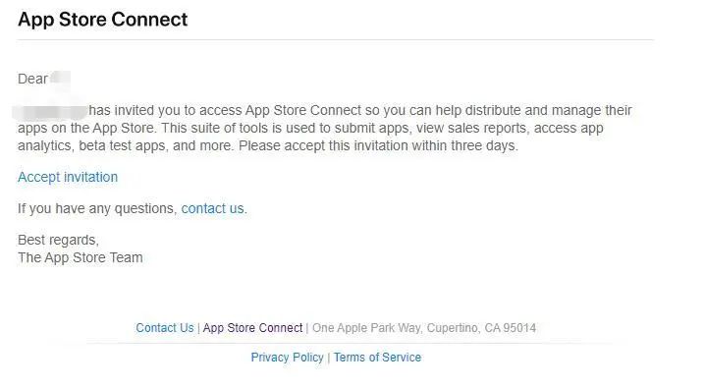Click the separator between Privacy Policy and Terms
The image size is (705, 388).
329,358
